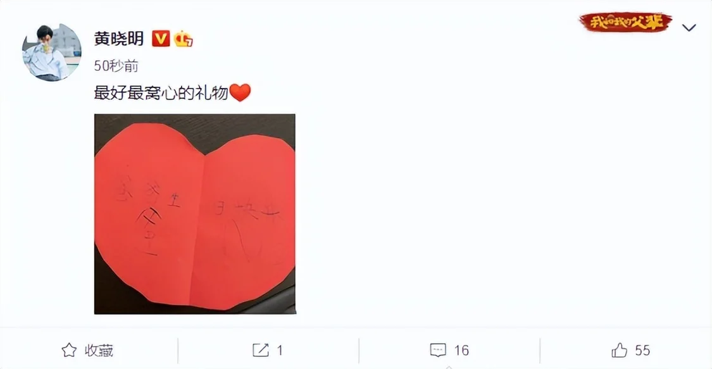Like the post with thumbs-up icon
712x369 pixels.
point(620,350)
